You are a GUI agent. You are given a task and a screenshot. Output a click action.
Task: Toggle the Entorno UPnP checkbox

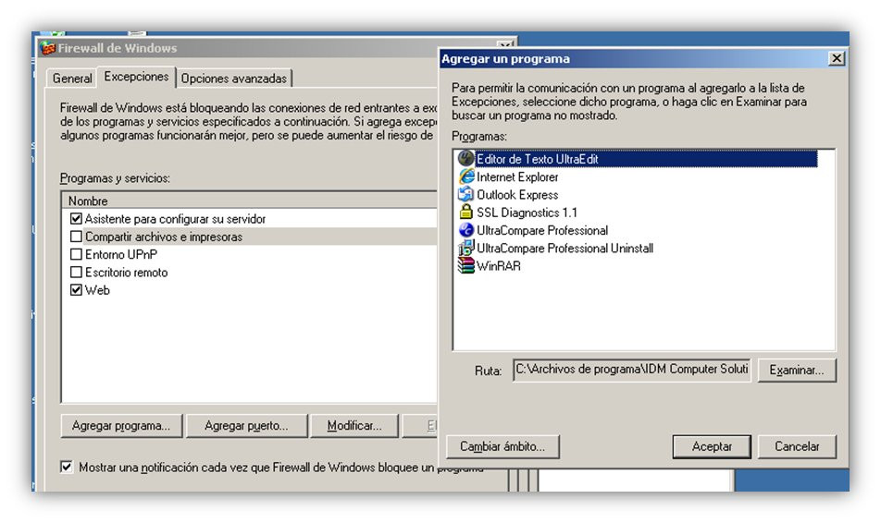(76, 254)
